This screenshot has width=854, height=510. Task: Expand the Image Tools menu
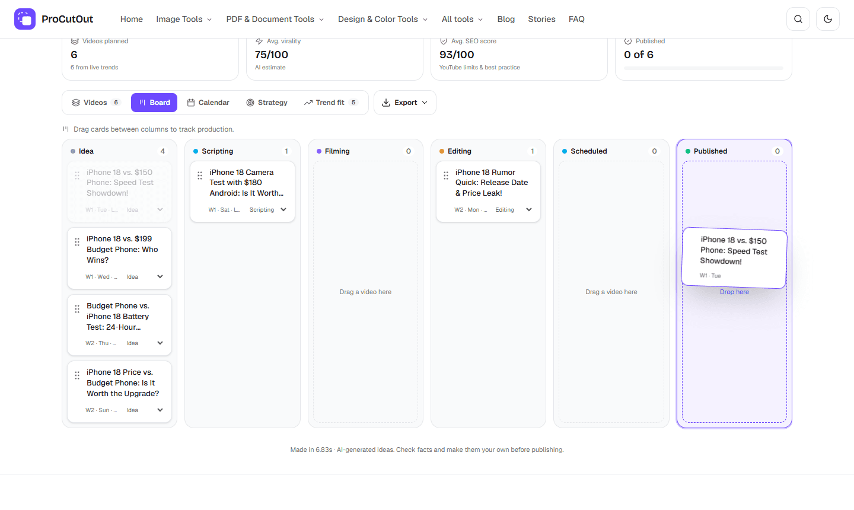click(184, 19)
